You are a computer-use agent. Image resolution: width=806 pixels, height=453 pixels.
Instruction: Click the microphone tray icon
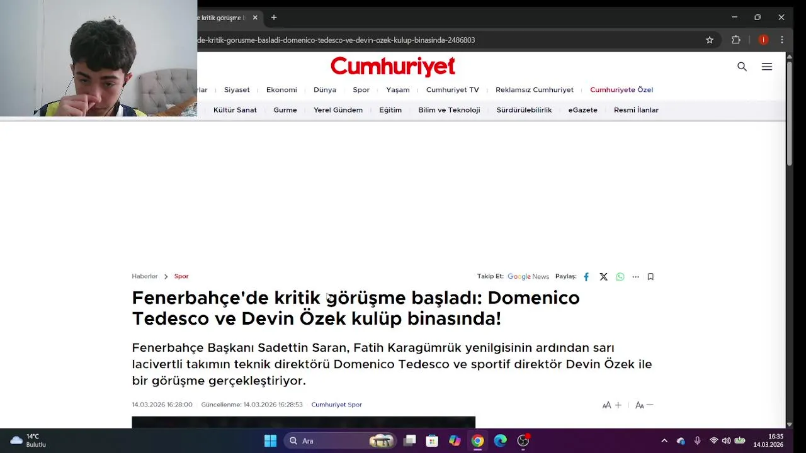pyautogui.click(x=697, y=441)
